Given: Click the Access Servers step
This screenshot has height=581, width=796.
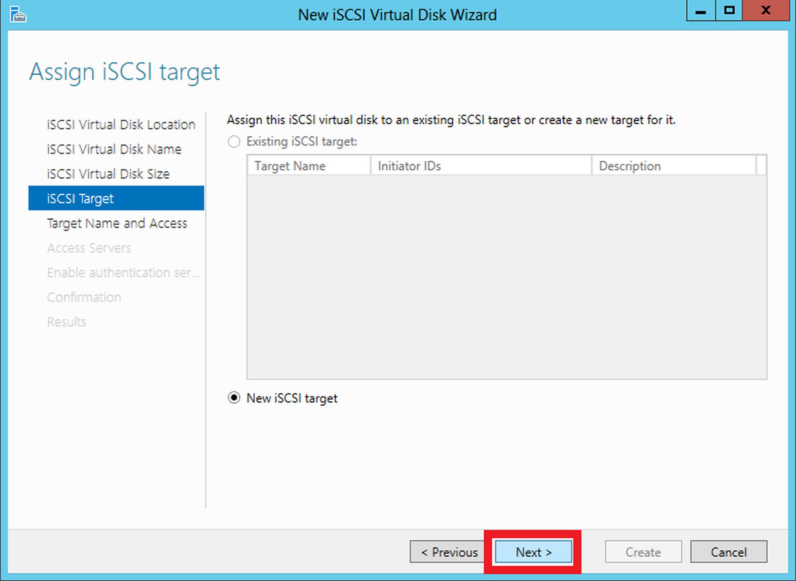Looking at the screenshot, I should 89,248.
